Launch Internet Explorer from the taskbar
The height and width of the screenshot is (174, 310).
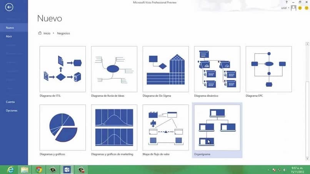click(10, 170)
